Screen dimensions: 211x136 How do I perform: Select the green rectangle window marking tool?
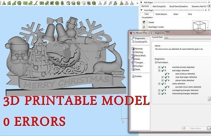[25, 3]
